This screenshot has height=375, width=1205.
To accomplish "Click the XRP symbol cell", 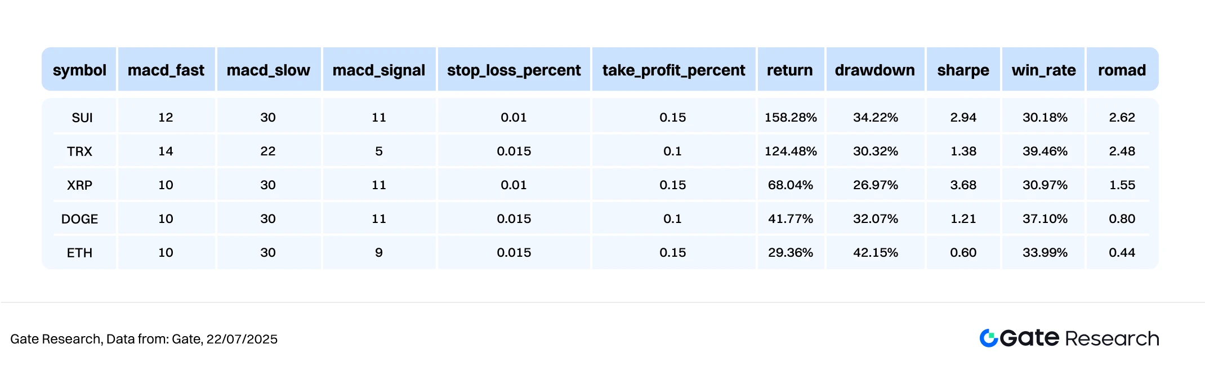I will [79, 185].
